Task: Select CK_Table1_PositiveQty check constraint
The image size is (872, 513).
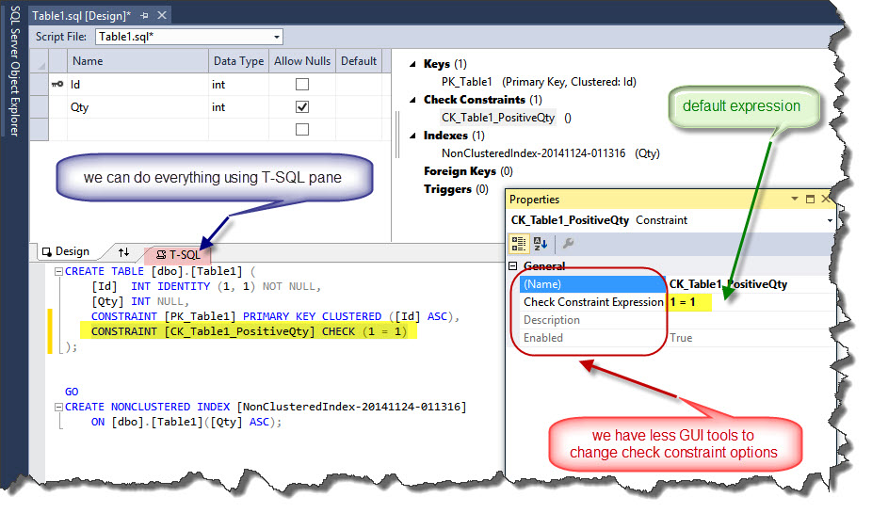Action: 498,118
